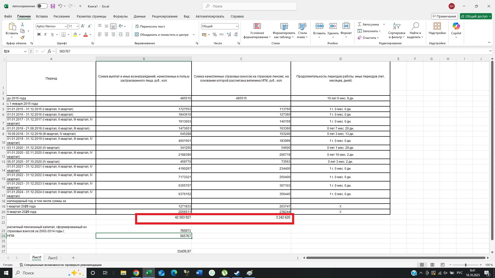
Task: Switch to the Лист2 sheet tab
Action: click(53, 258)
